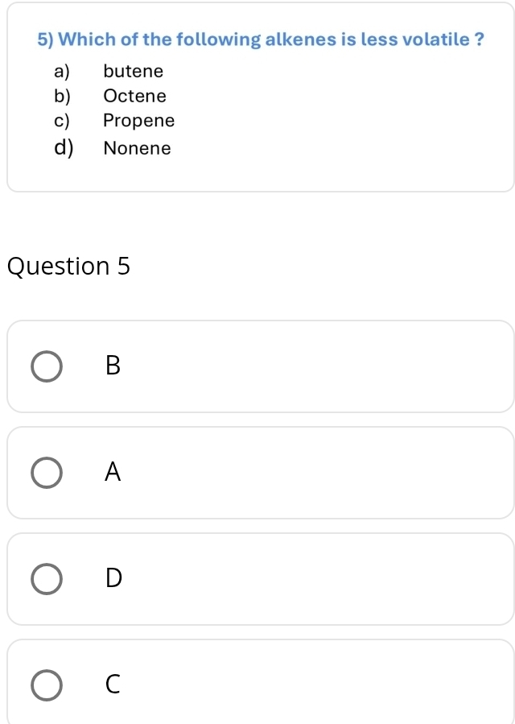Click the 'd)' choice marker in the question
Image resolution: width=515 pixels, height=724 pixels.
(x=63, y=148)
